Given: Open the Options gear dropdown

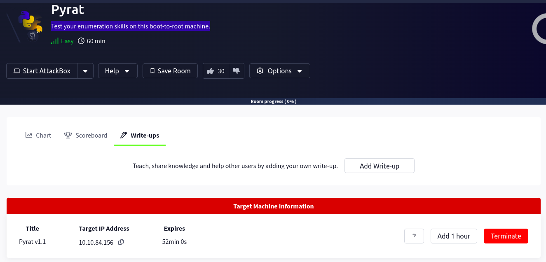Looking at the screenshot, I should pyautogui.click(x=280, y=71).
